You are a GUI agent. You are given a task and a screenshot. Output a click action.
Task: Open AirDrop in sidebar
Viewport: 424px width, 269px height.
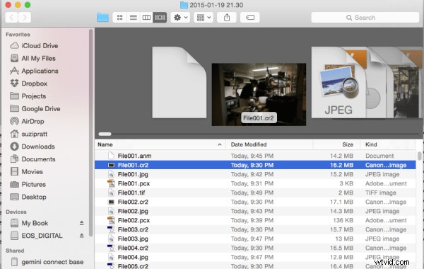(x=27, y=121)
